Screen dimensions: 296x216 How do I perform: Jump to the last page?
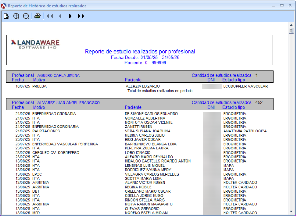tap(81, 16)
